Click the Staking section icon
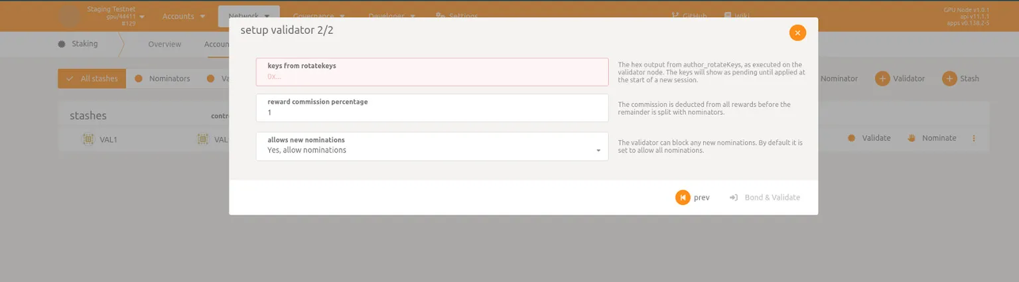This screenshot has height=282, width=1019. tap(62, 44)
